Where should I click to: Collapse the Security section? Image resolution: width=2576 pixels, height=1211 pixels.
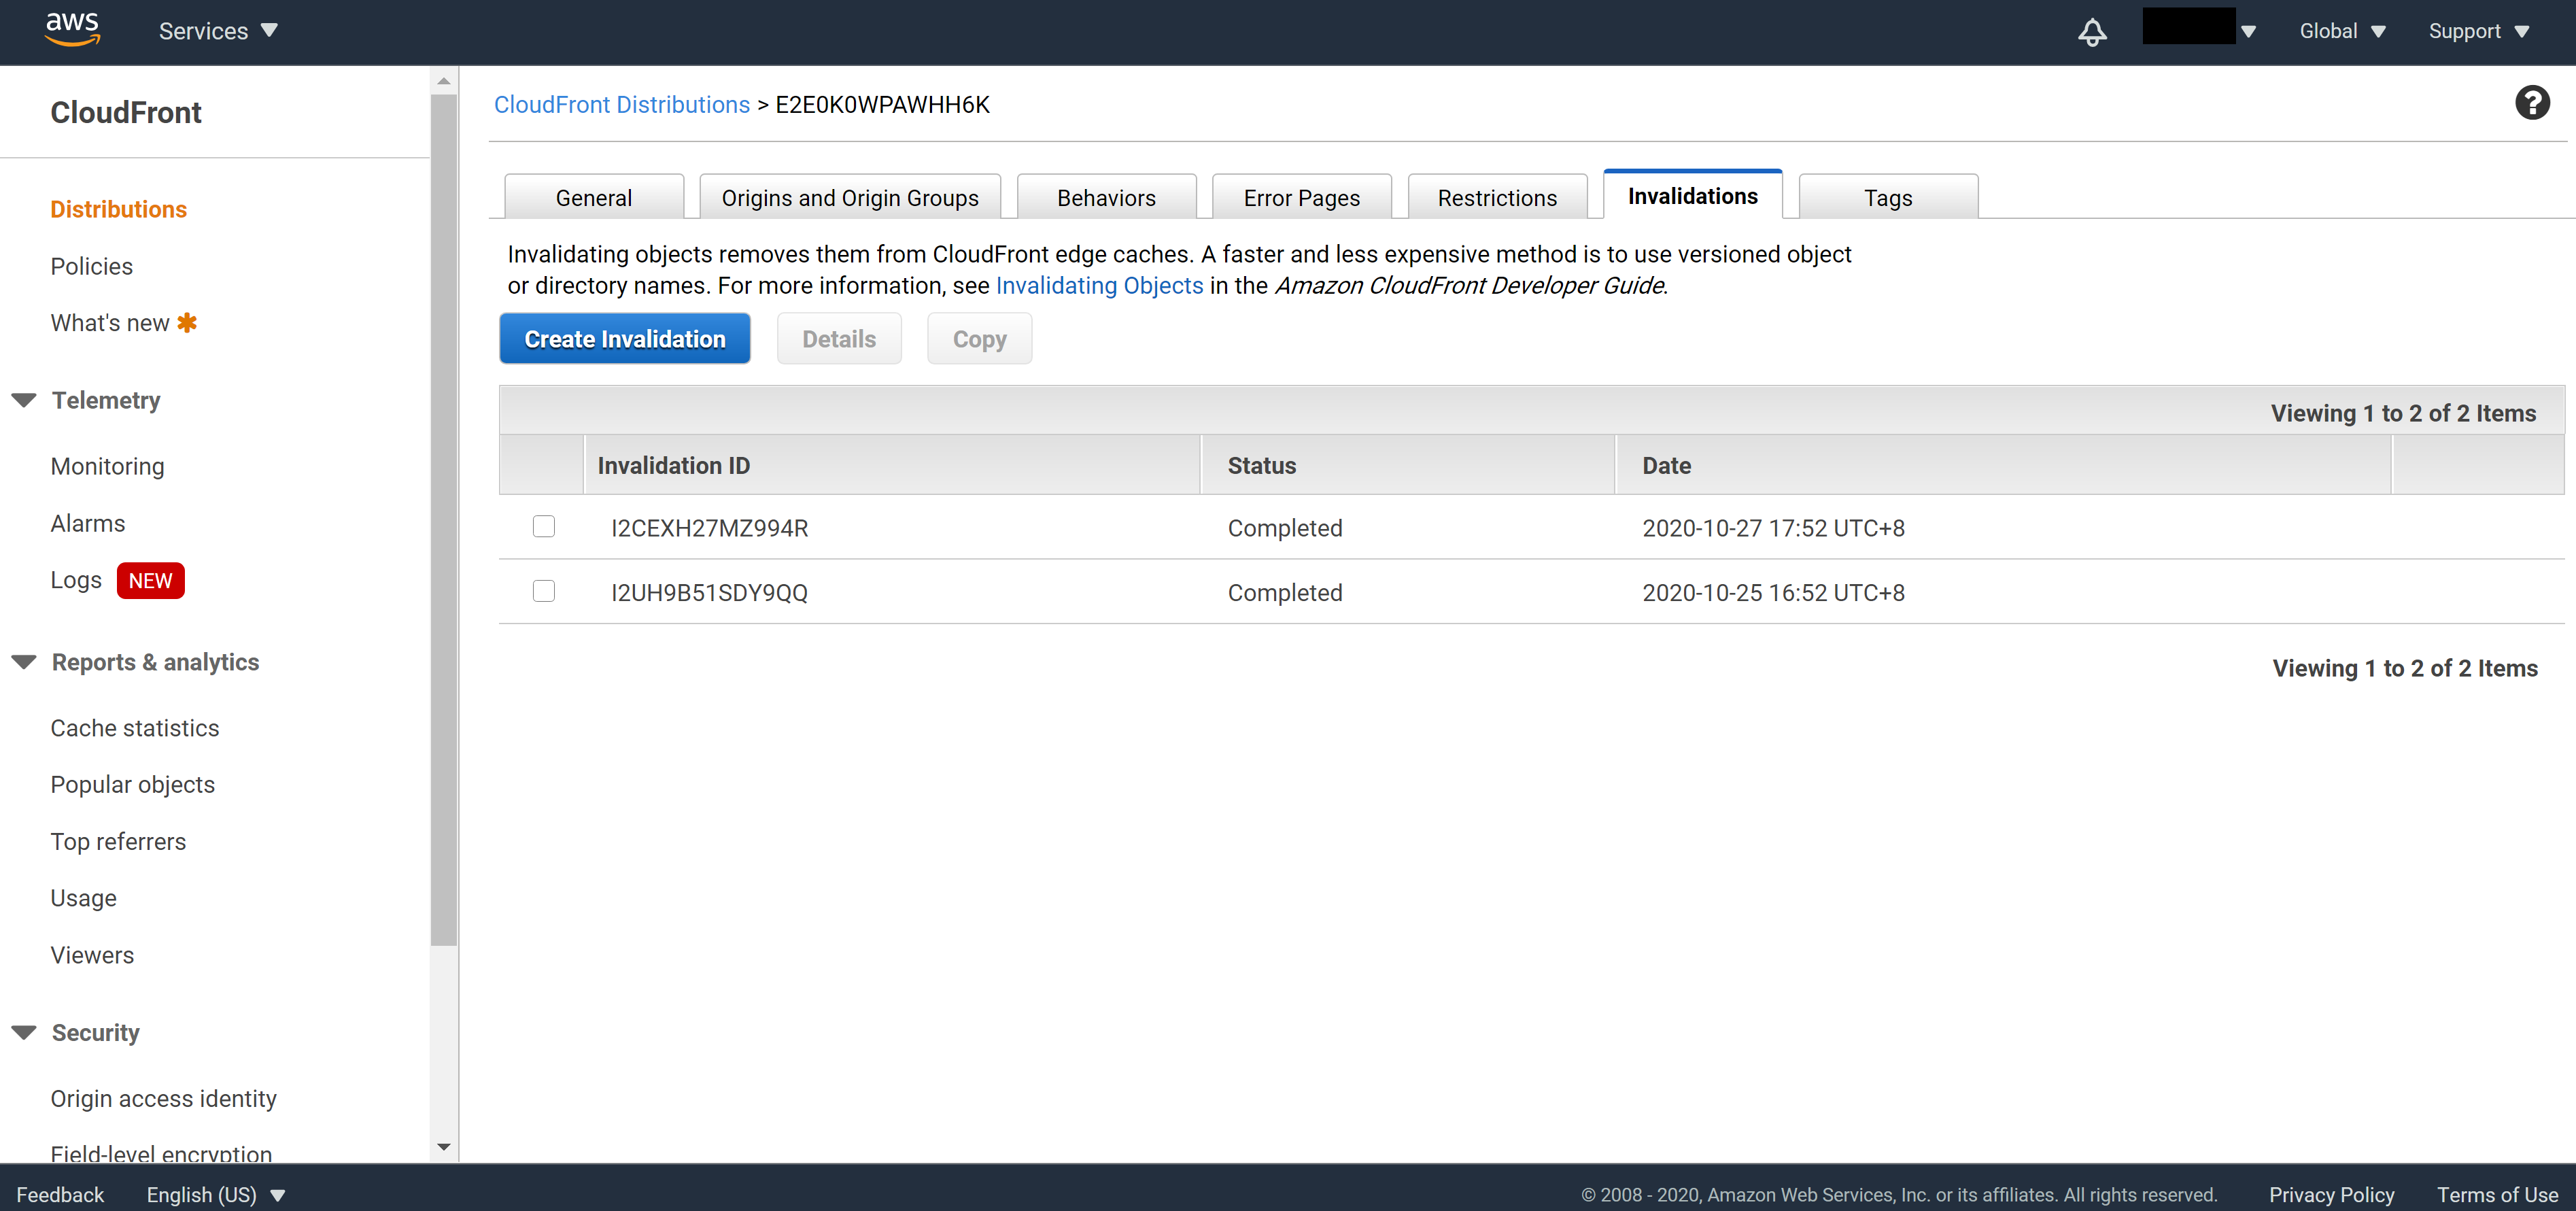point(24,1032)
